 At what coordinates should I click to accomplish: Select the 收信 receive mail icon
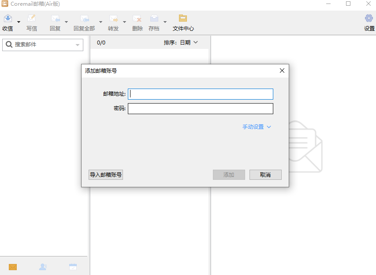pos(8,19)
